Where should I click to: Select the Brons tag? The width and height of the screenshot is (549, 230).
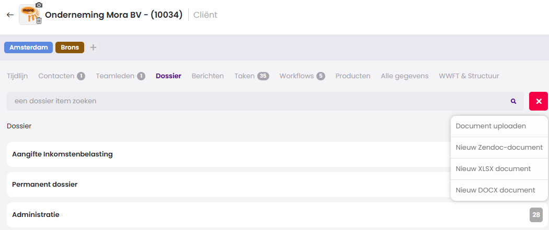point(70,47)
